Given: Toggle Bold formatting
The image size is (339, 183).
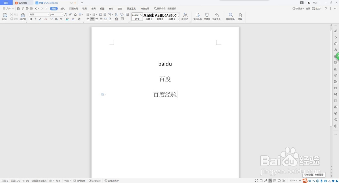Looking at the screenshot, I should (31, 19).
